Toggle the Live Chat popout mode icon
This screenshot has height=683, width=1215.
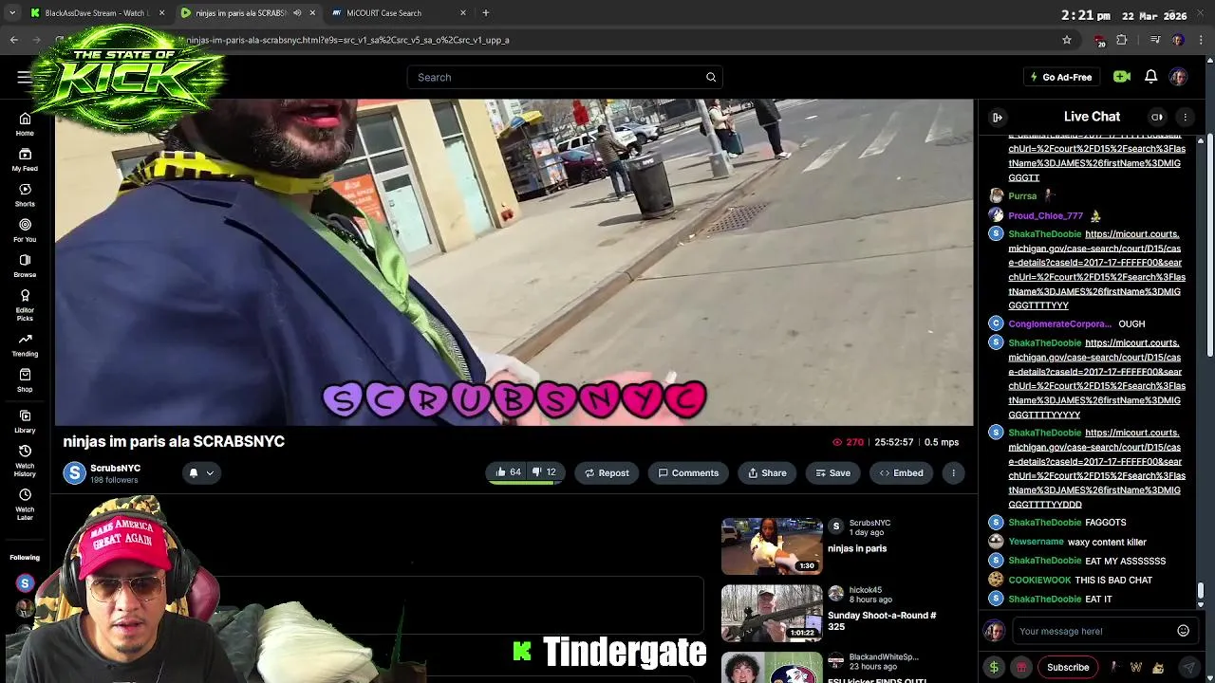tap(1157, 117)
